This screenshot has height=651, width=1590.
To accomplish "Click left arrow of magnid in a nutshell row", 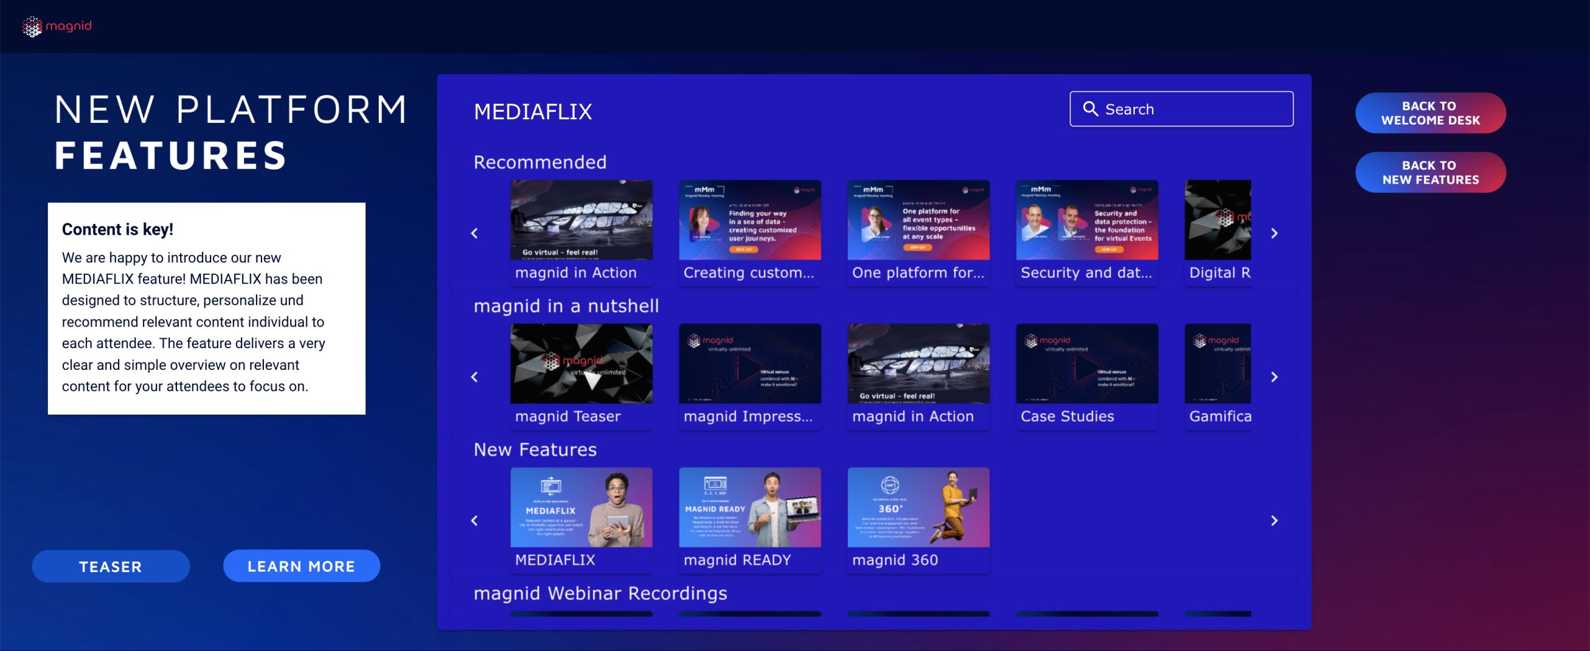I will 475,377.
